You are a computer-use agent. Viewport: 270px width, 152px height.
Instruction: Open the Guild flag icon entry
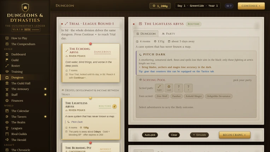coord(7,60)
